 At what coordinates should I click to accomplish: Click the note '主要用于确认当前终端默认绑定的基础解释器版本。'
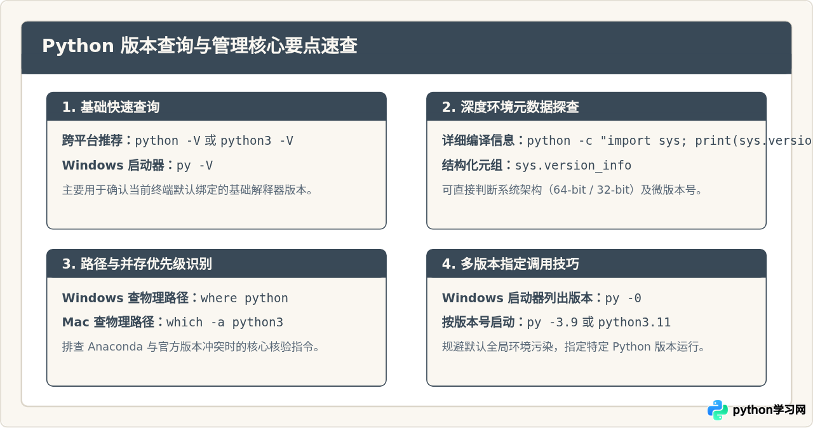(188, 189)
